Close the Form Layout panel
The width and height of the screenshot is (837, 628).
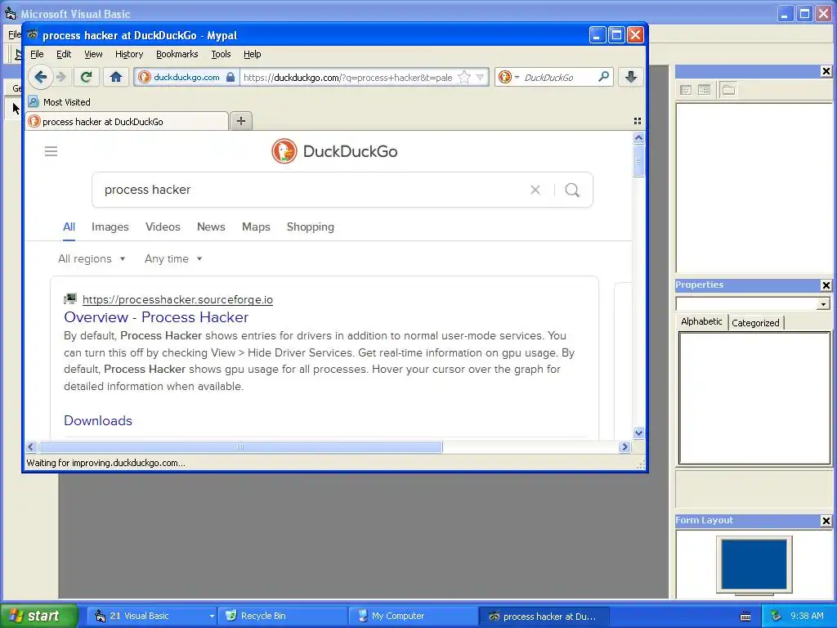coord(826,521)
